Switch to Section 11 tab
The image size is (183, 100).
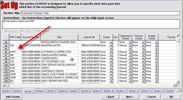pos(121,91)
